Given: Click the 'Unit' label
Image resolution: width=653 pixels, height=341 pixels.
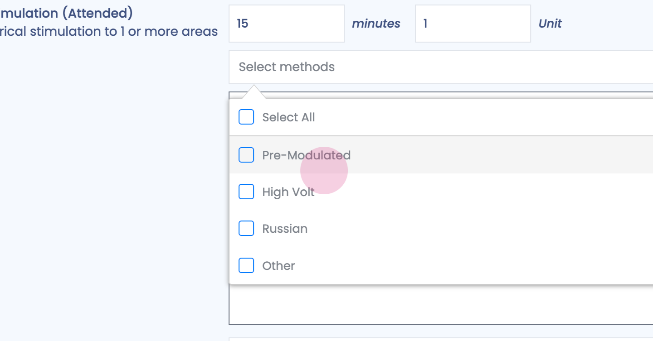Looking at the screenshot, I should coord(550,24).
